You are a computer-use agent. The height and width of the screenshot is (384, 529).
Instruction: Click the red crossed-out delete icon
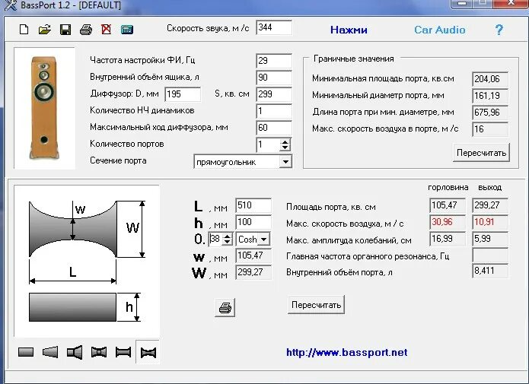click(x=107, y=30)
